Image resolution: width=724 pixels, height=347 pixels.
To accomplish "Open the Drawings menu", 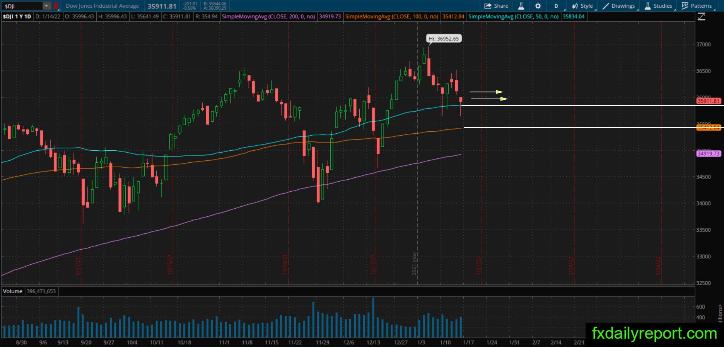I will click(619, 6).
